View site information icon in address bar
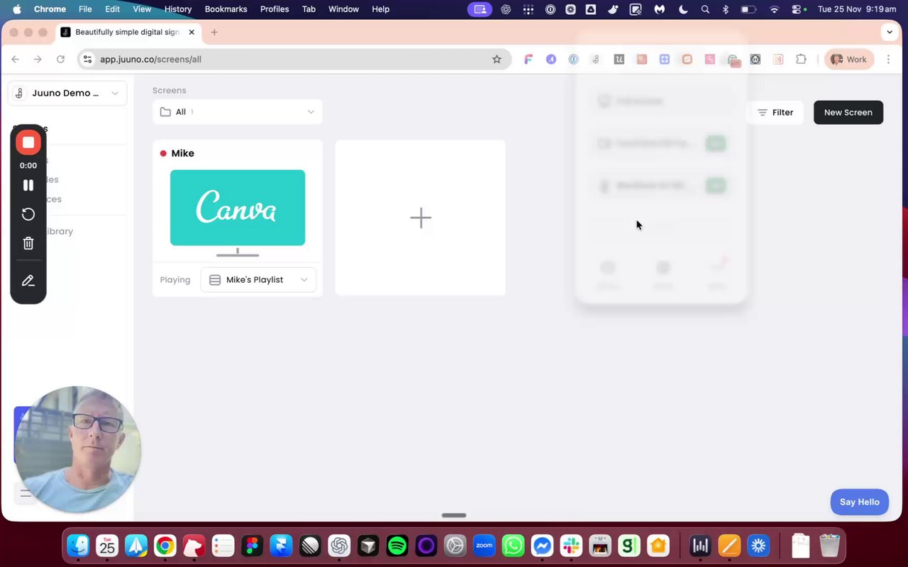Screen dimensions: 908x567 coord(87,60)
